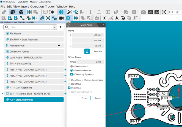Click the circular arrow with dot icon
This screenshot has height=127, width=182.
[x=123, y=18]
